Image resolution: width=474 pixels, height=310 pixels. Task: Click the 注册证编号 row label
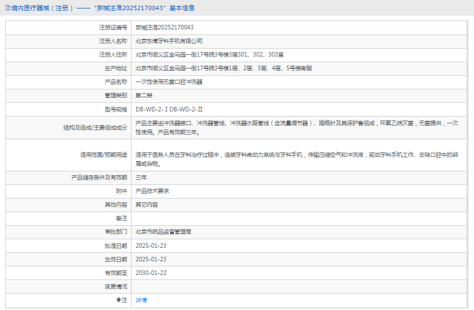113,27
